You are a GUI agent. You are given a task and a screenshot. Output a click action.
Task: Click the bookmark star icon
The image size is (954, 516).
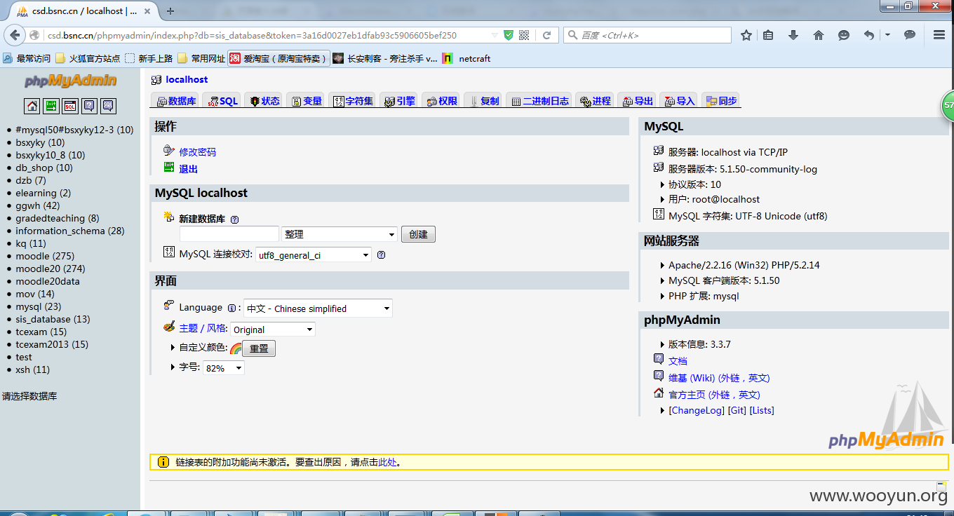[x=746, y=35]
